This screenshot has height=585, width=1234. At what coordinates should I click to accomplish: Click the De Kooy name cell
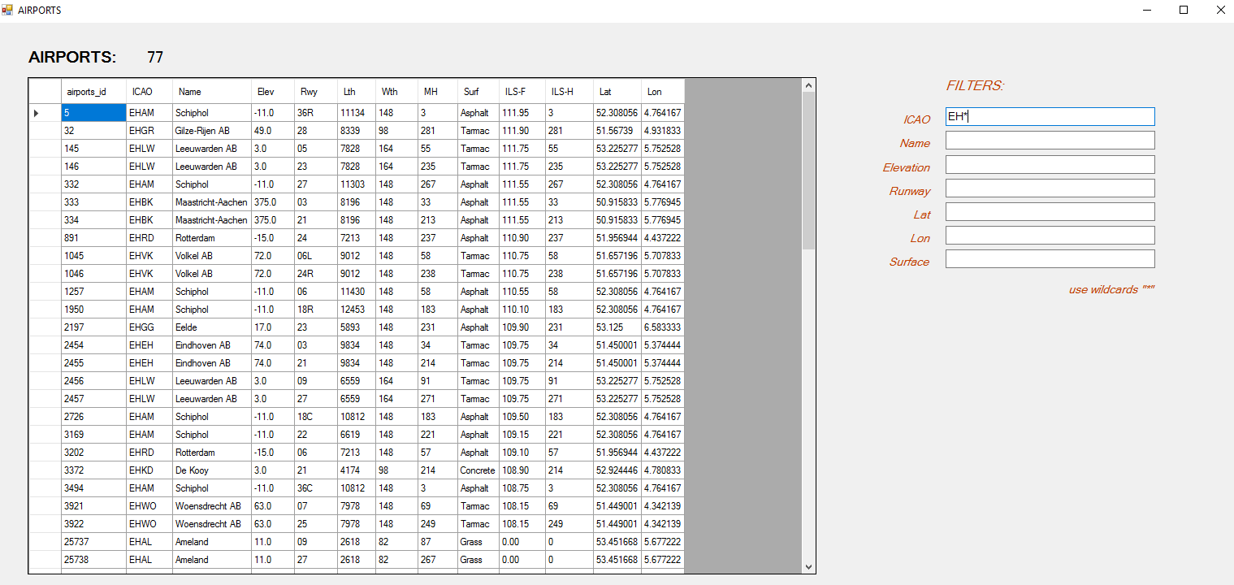tap(211, 470)
